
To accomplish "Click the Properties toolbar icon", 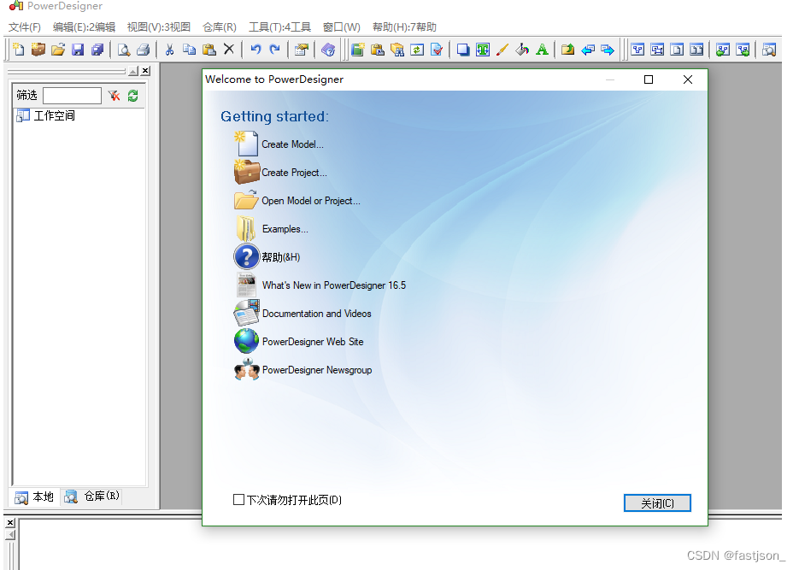I will (302, 50).
